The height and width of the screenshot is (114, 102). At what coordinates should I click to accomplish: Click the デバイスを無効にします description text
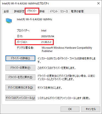point(50,88)
